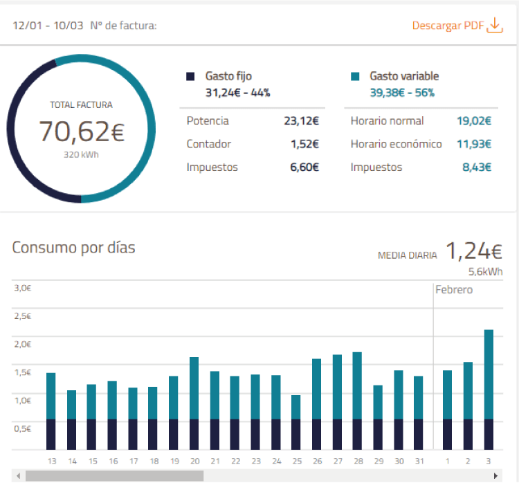Click the horizontal scrollbar thumb
Image resolution: width=519 pixels, height=483 pixels.
pyautogui.click(x=114, y=475)
